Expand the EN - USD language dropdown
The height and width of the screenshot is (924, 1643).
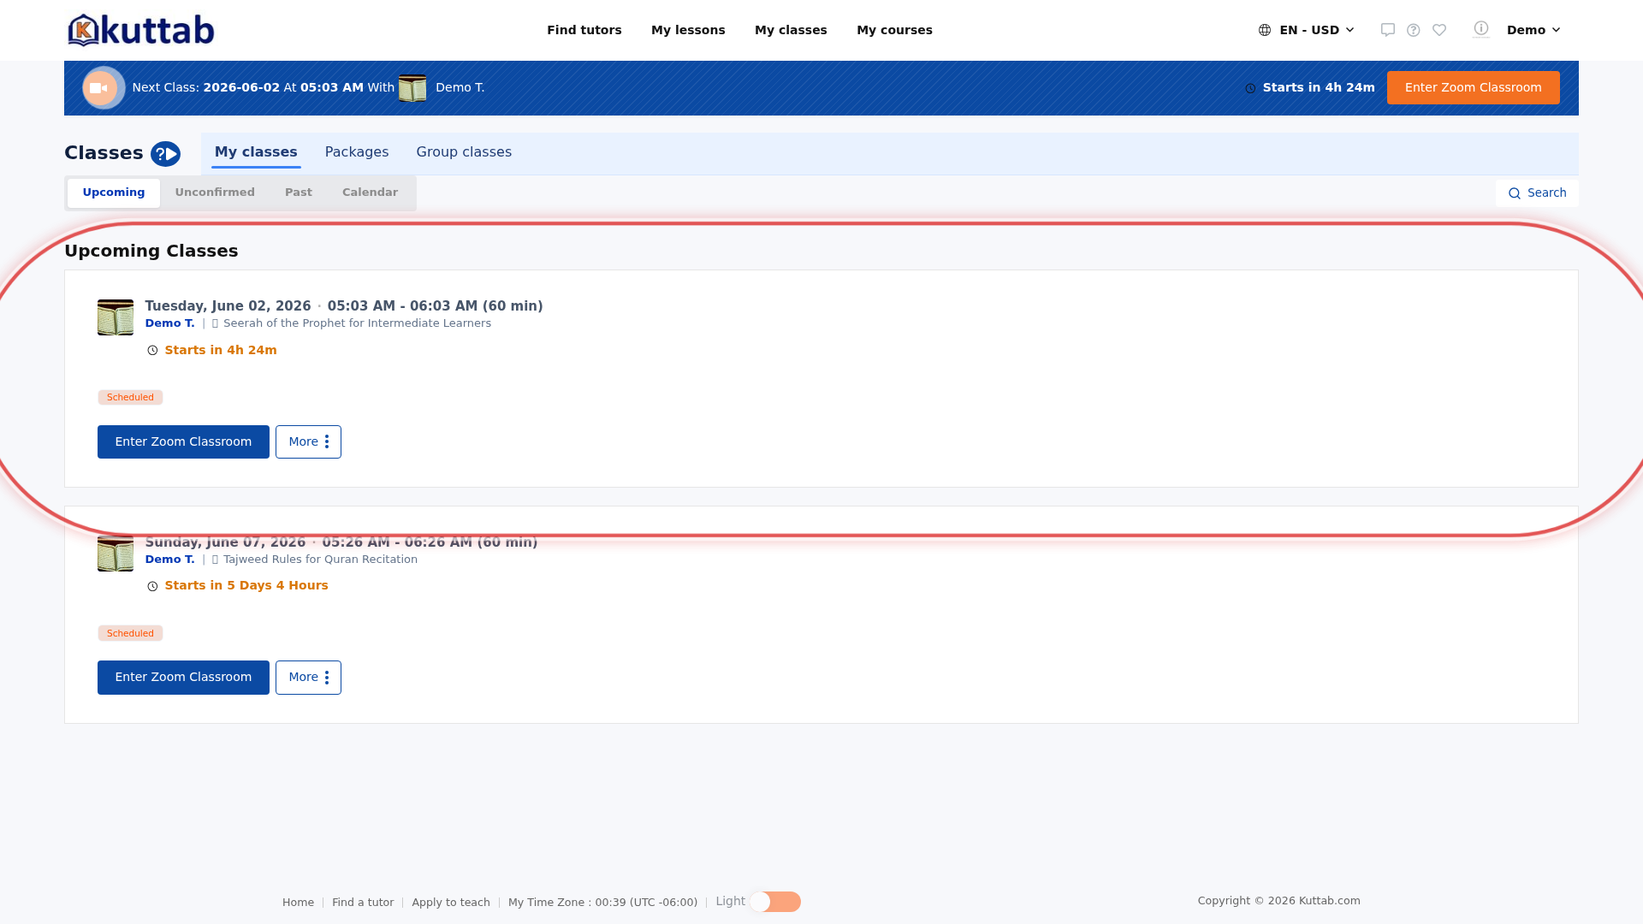pyautogui.click(x=1307, y=30)
